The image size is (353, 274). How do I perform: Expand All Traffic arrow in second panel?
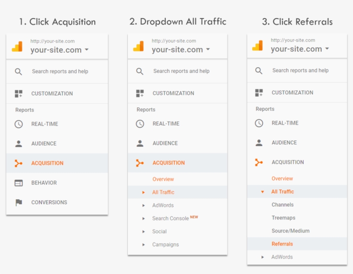143,193
